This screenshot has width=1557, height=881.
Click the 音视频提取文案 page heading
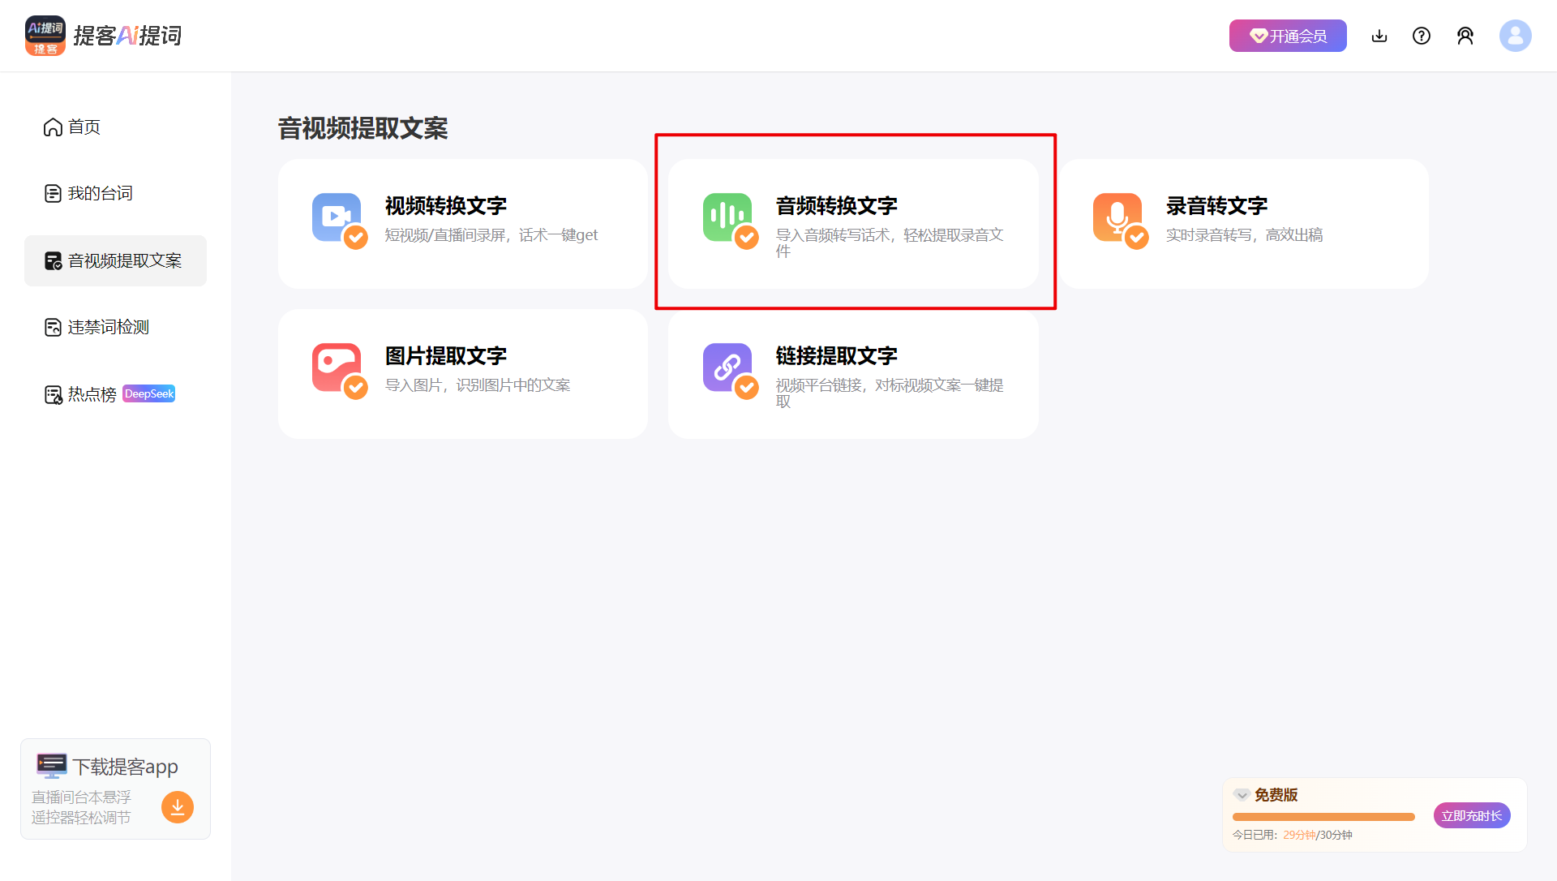[x=362, y=128]
